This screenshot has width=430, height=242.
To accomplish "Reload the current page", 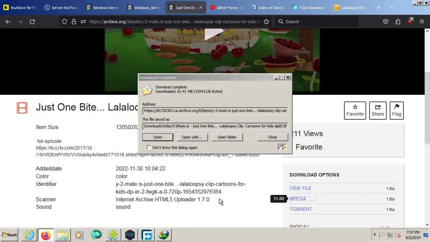I will (x=32, y=22).
